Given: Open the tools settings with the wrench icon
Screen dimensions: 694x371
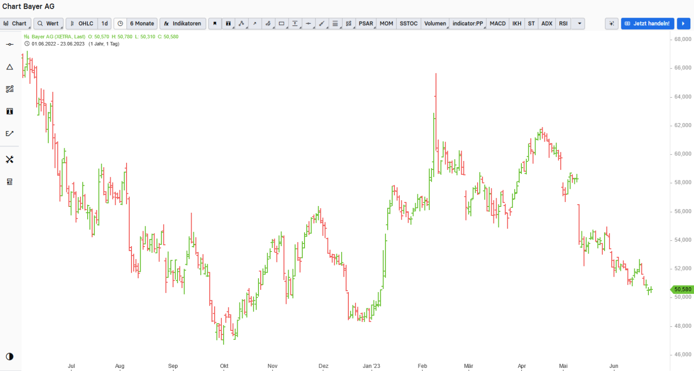Looking at the screenshot, I should (x=9, y=159).
